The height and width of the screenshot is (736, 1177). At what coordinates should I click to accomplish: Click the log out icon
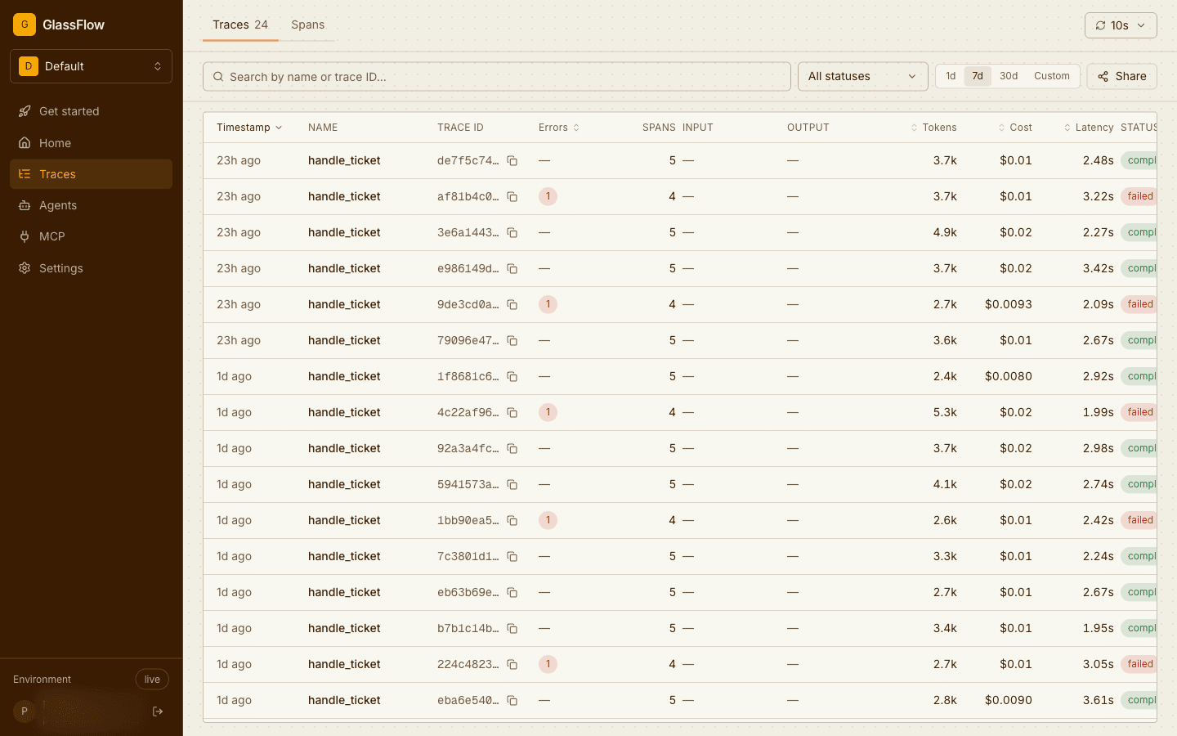point(158,711)
